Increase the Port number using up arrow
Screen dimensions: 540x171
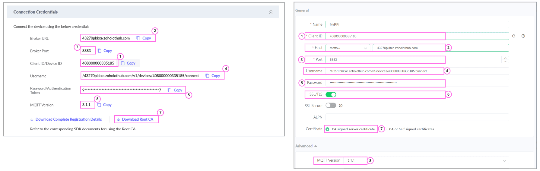(506, 58)
